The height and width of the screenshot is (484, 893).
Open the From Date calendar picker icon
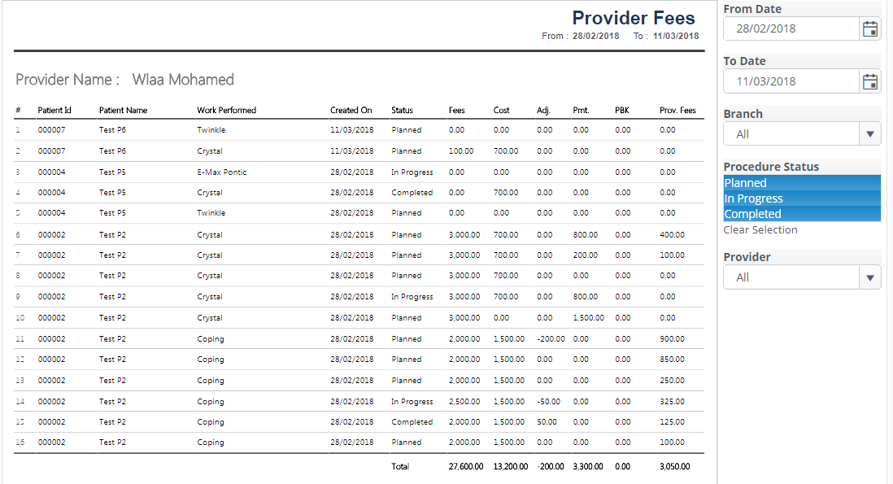[x=869, y=29]
